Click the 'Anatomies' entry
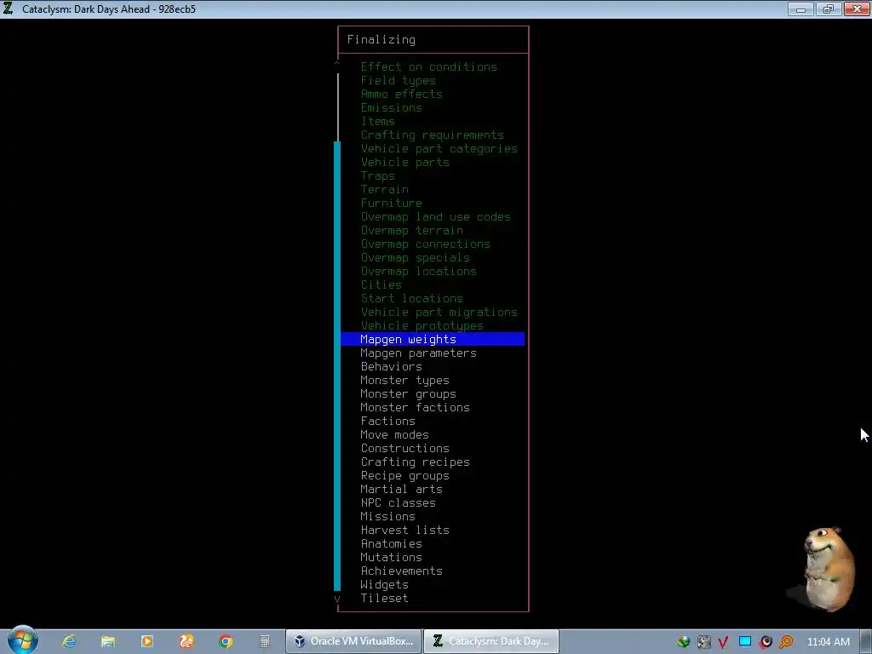This screenshot has width=872, height=654. 392,544
